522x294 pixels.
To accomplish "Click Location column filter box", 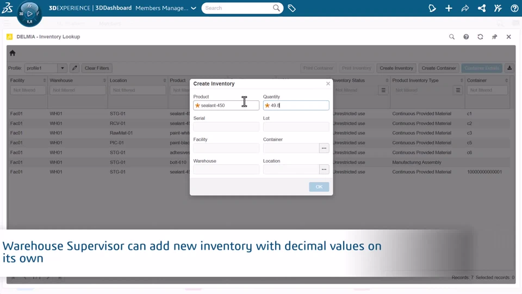I will pyautogui.click(x=138, y=90).
